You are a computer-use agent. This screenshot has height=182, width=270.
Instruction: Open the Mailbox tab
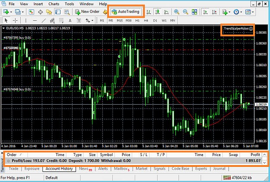pos(122,169)
